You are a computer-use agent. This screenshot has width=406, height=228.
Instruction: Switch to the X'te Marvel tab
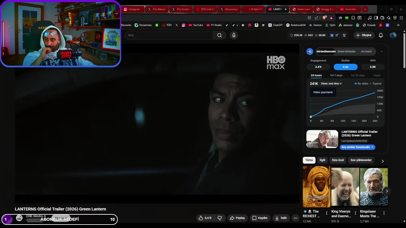click(157, 9)
